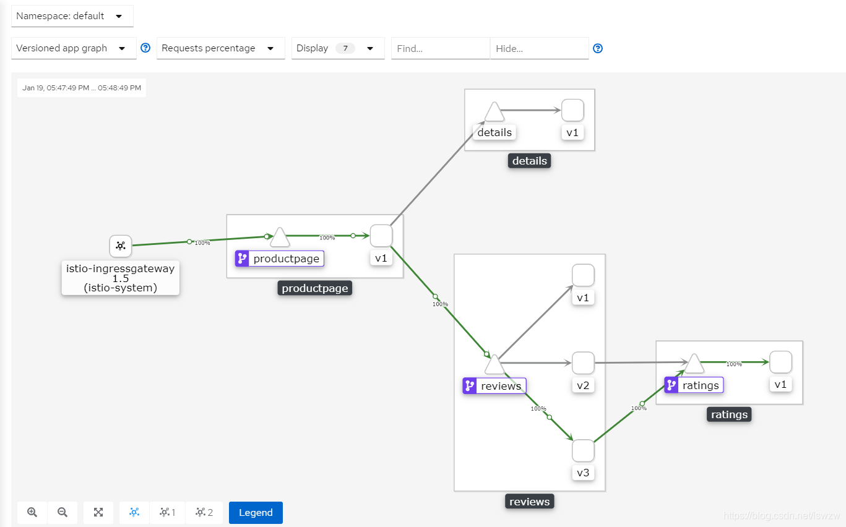The height and width of the screenshot is (527, 846).
Task: Select graph layout style 1
Action: coord(167,512)
